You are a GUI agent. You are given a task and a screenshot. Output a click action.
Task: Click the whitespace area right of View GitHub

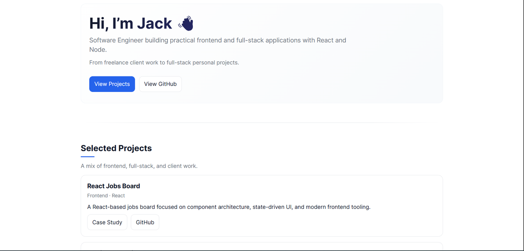click(287, 84)
